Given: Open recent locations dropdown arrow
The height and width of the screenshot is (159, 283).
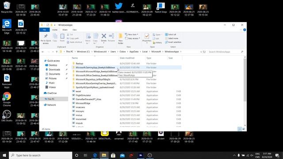Looking at the screenshot, I should click(53, 52).
